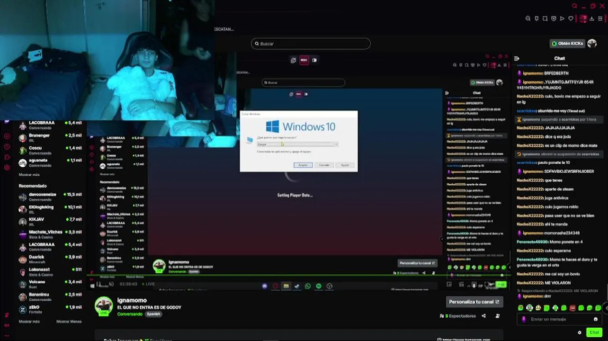The height and width of the screenshot is (341, 608).
Task: Click the browser search magnifier icon in the title bar
Action: point(574,6)
